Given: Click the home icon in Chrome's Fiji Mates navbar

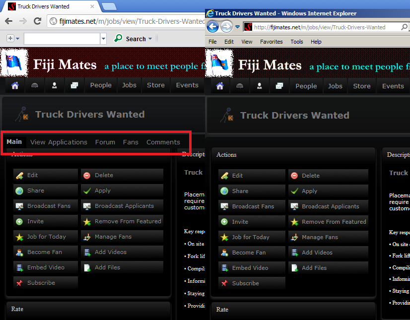Looking at the screenshot, I should pyautogui.click(x=15, y=85).
